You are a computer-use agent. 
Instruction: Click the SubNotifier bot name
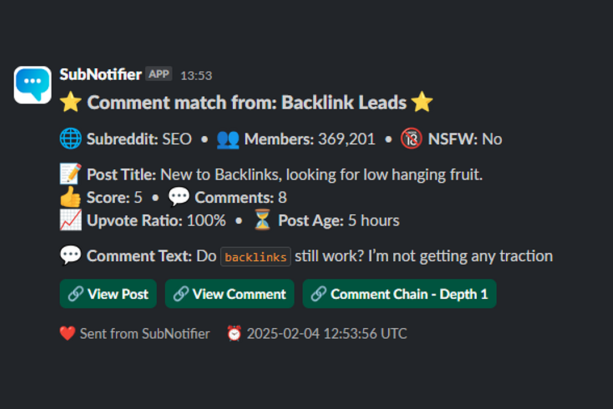pyautogui.click(x=100, y=74)
